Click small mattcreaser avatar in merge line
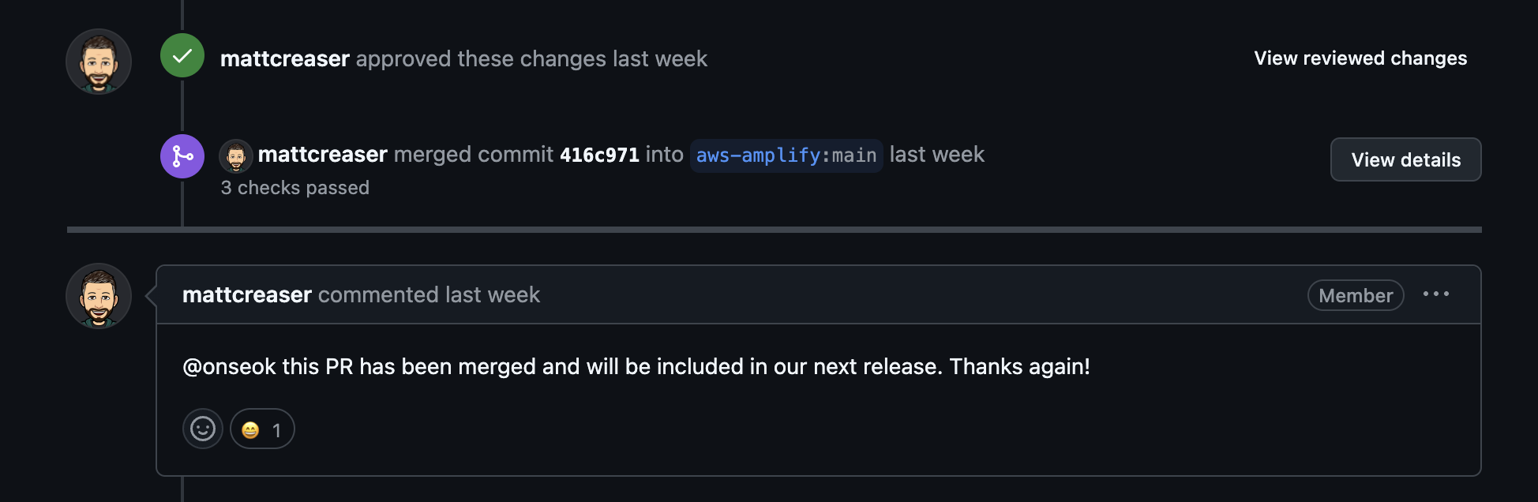This screenshot has width=1538, height=502. coord(235,156)
